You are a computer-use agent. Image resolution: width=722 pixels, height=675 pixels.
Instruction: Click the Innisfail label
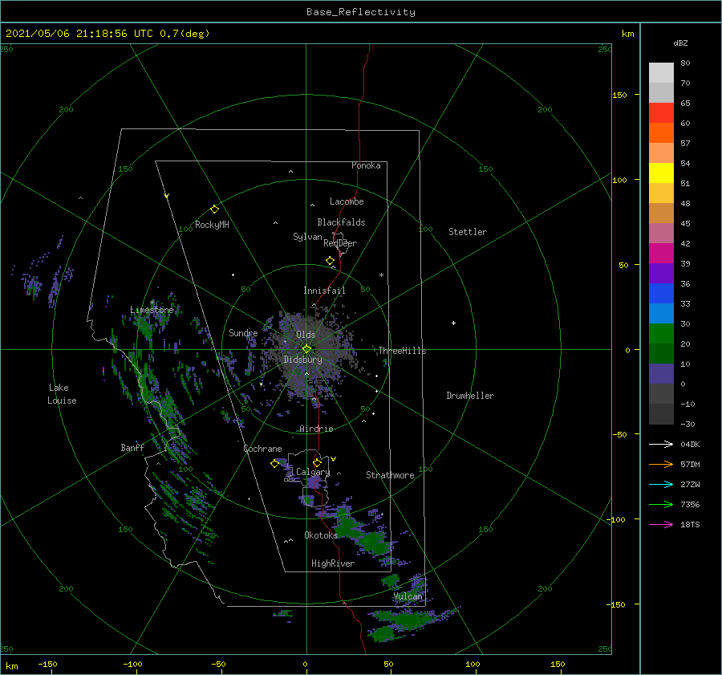click(x=324, y=291)
